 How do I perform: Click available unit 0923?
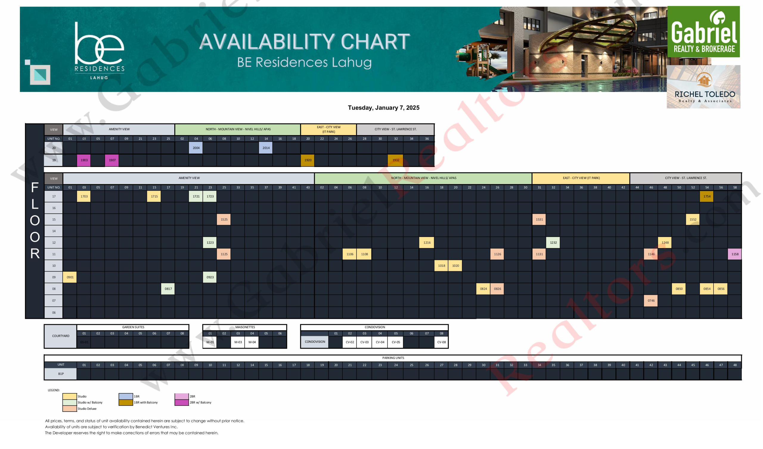tap(210, 277)
